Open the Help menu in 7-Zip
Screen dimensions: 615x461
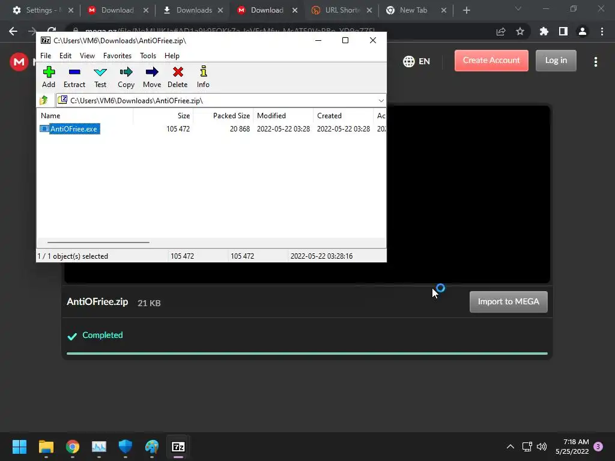tap(172, 56)
